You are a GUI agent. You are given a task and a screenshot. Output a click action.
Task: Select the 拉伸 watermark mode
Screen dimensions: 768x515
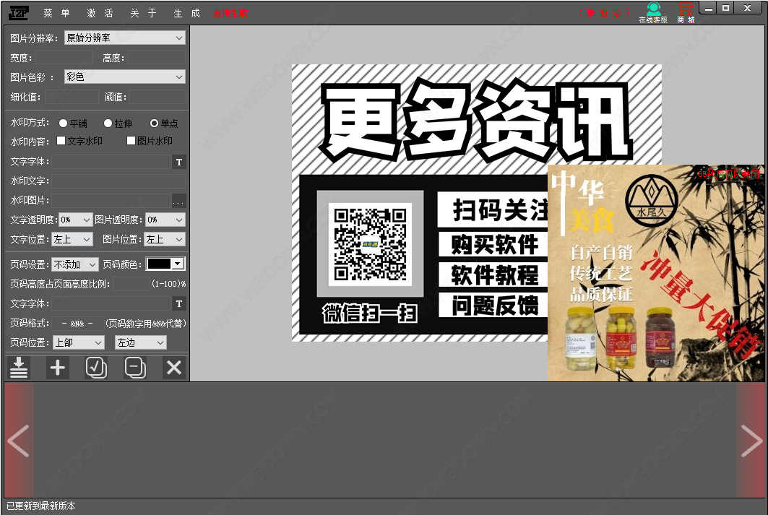click(118, 124)
